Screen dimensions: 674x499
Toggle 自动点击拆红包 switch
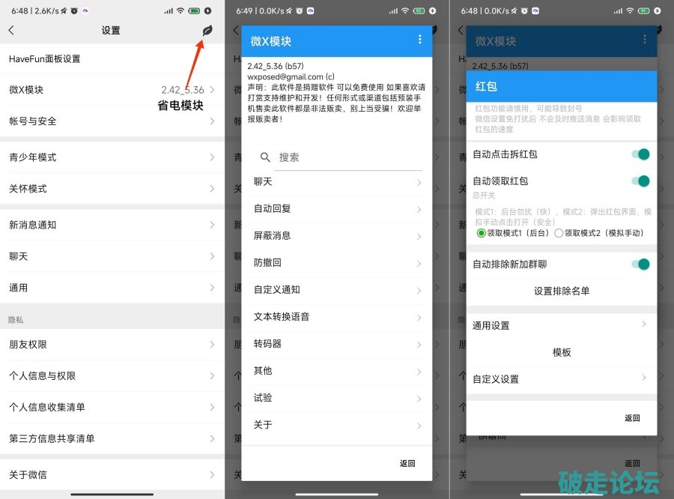tap(640, 154)
